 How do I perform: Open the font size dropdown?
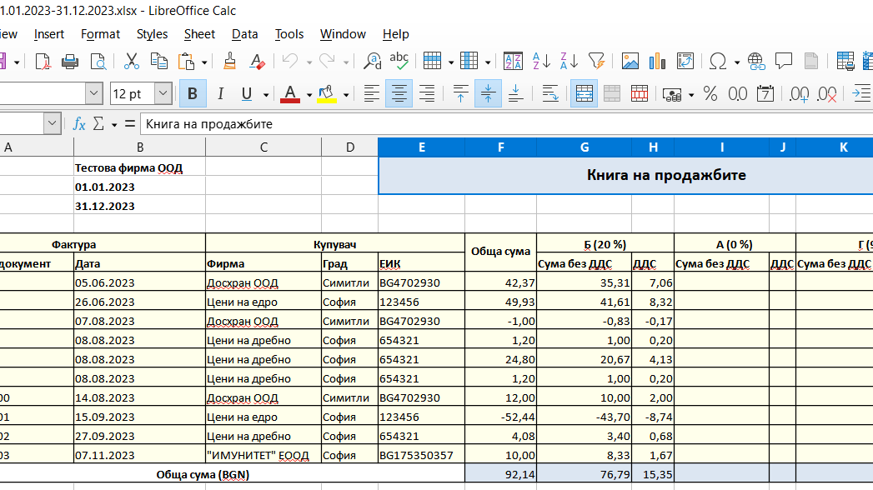click(x=163, y=93)
